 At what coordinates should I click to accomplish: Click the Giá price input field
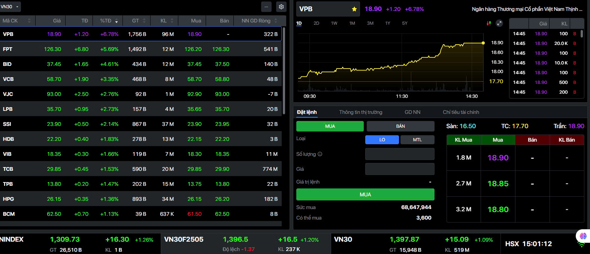point(400,169)
